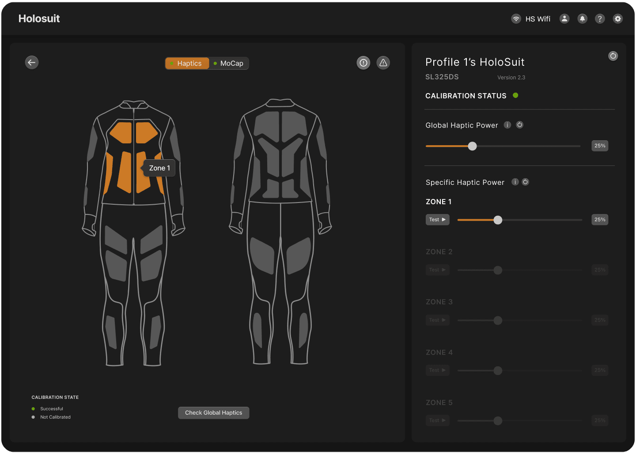Click the ZONE 4 heading
636x454 pixels.
point(439,353)
